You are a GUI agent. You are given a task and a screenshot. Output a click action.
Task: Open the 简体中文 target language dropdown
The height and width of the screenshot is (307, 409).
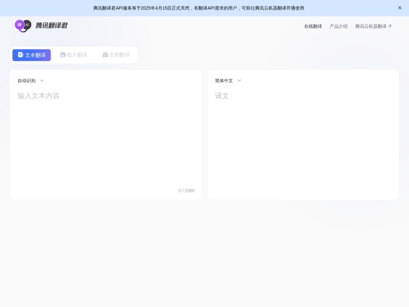click(228, 81)
